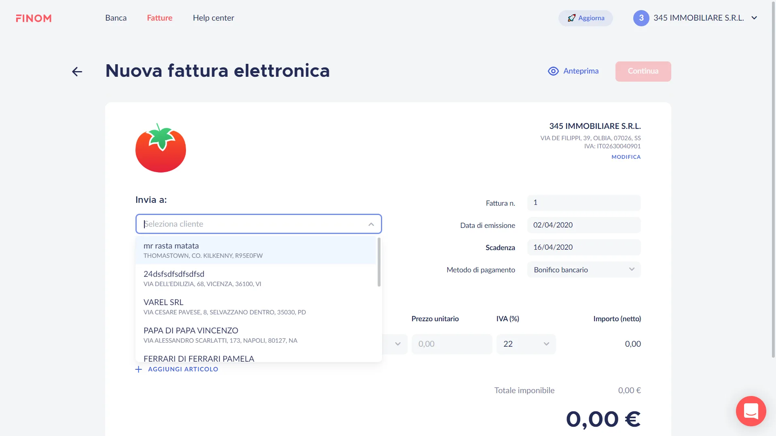Open the chat support bubble
The height and width of the screenshot is (436, 776).
coord(751,411)
